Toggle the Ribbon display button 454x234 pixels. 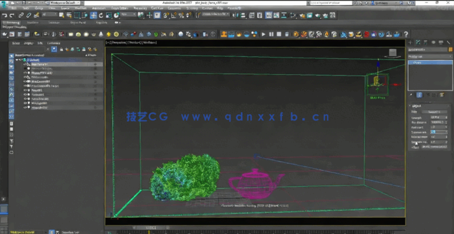pyautogui.click(x=269, y=16)
